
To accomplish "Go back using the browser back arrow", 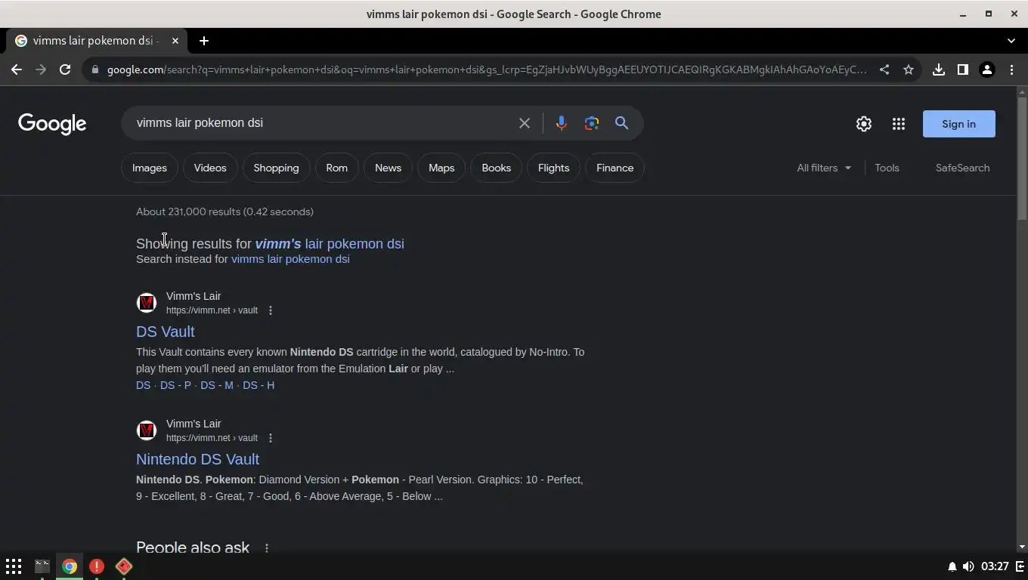I will (x=17, y=69).
